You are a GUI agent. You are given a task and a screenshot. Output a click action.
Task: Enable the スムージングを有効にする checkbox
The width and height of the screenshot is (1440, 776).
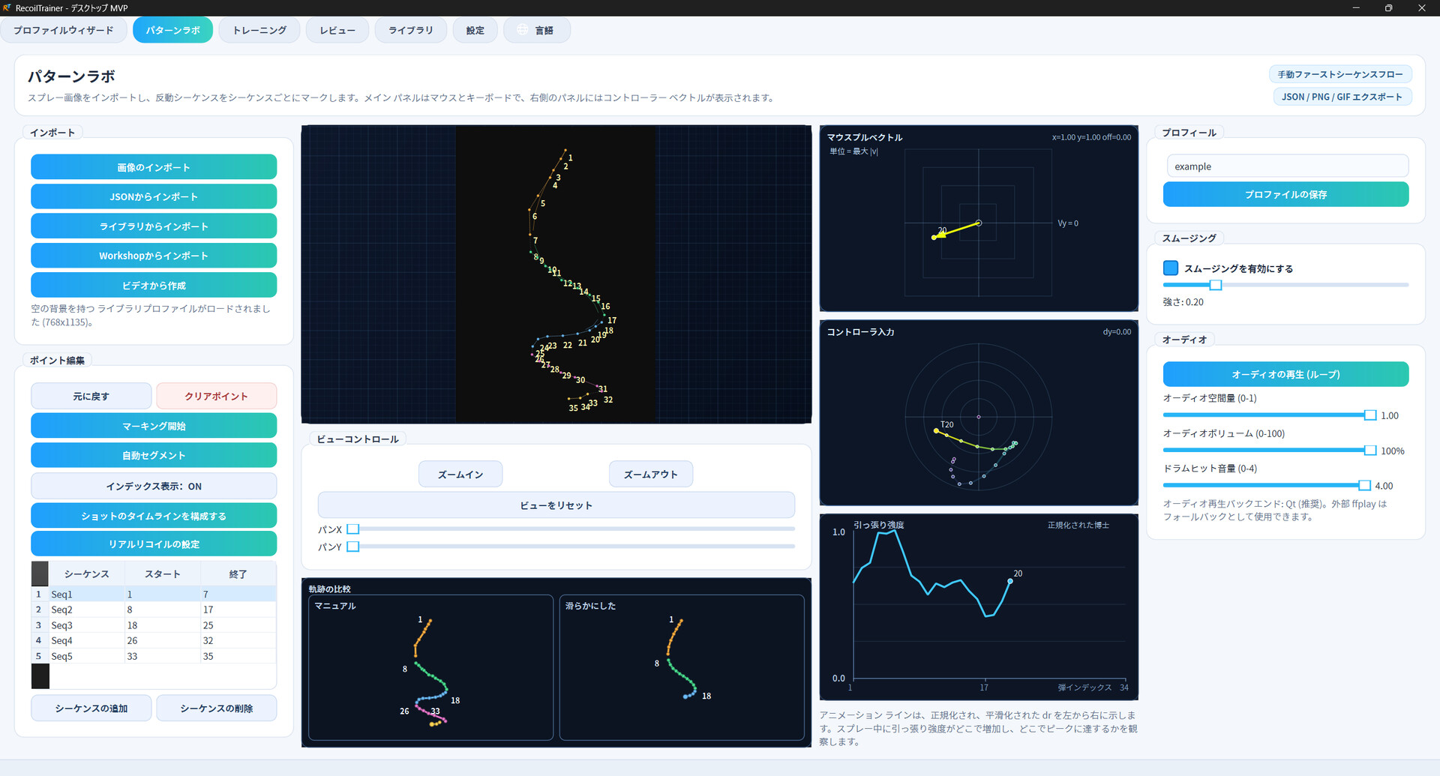[x=1170, y=268]
